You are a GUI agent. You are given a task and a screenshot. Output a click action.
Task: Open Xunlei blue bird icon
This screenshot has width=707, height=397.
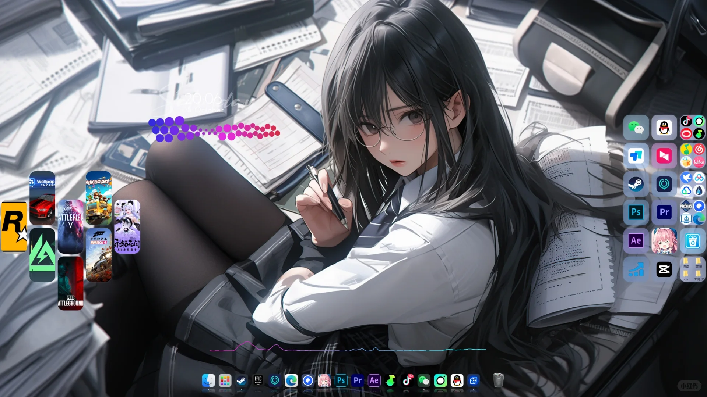(686, 178)
